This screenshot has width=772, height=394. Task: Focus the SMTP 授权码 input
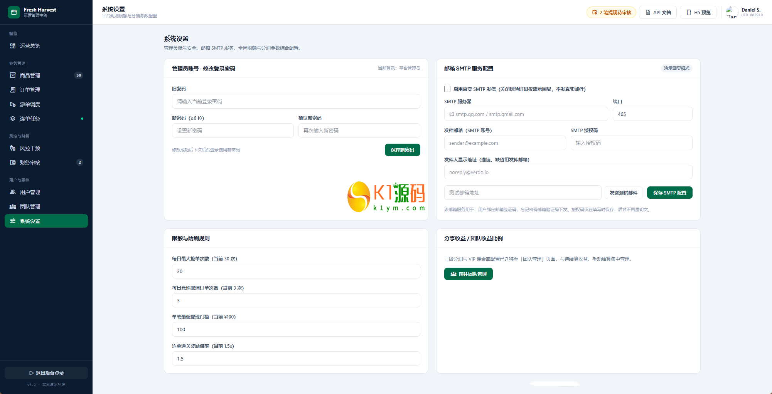pyautogui.click(x=631, y=143)
